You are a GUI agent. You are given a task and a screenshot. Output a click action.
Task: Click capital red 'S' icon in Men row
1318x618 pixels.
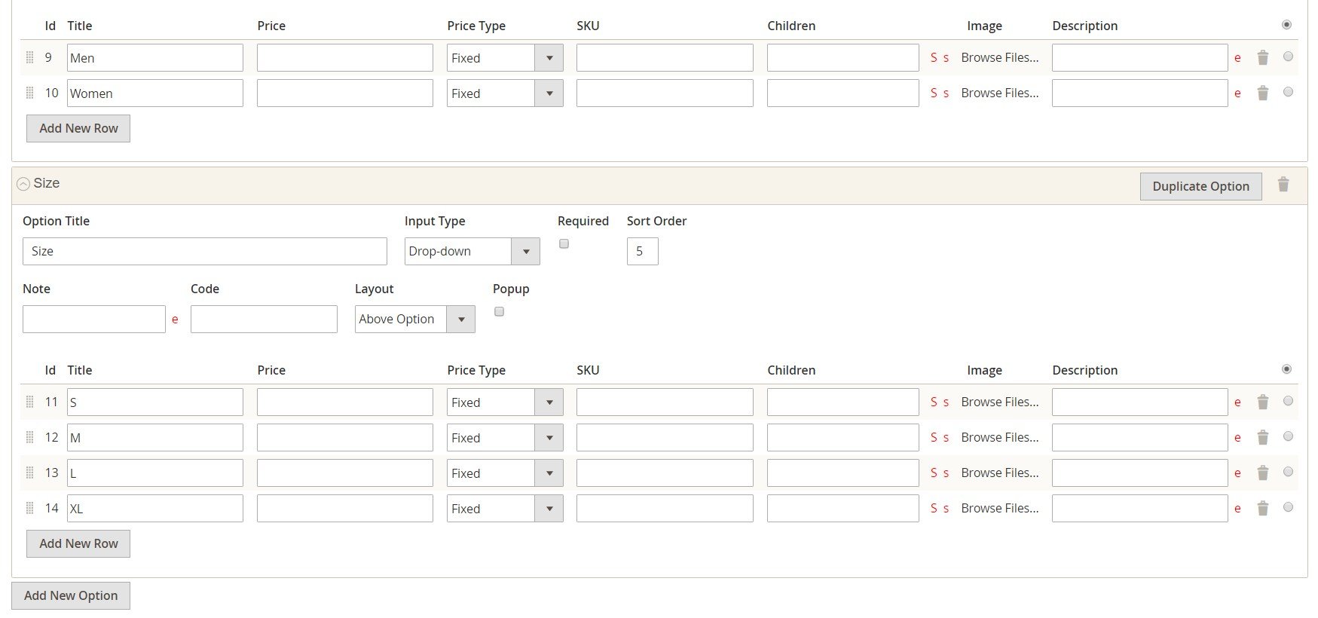click(934, 57)
